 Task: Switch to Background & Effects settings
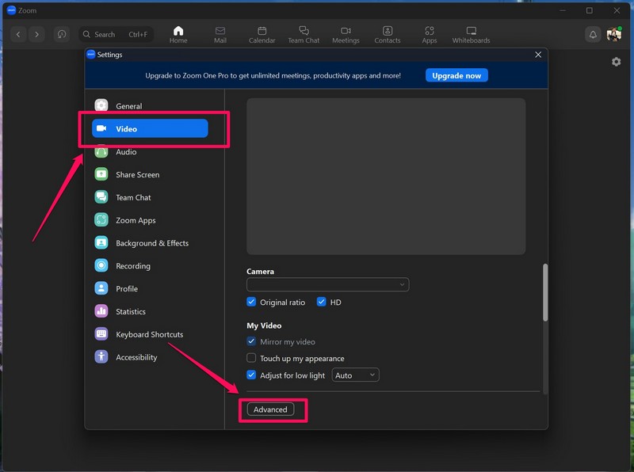tap(151, 243)
